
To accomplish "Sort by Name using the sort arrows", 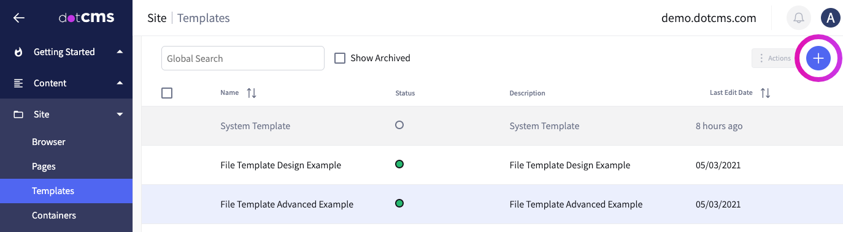I will (x=252, y=93).
